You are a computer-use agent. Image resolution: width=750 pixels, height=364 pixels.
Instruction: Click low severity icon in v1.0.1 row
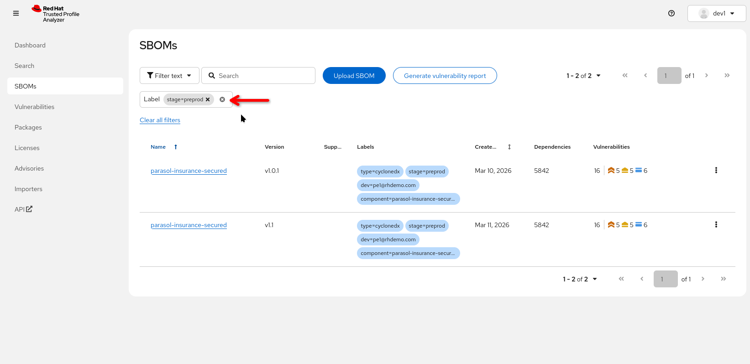coord(639,171)
